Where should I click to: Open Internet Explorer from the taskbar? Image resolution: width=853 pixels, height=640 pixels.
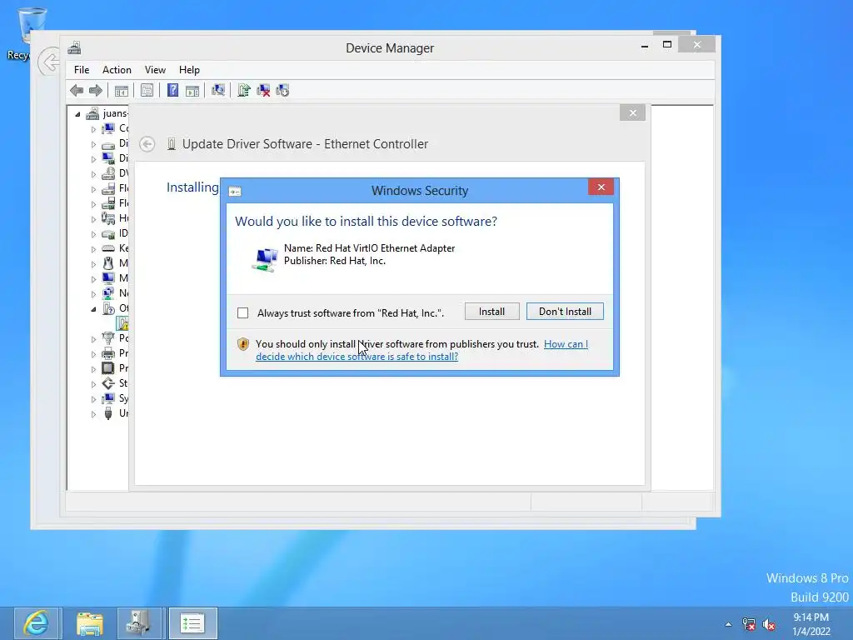37,623
